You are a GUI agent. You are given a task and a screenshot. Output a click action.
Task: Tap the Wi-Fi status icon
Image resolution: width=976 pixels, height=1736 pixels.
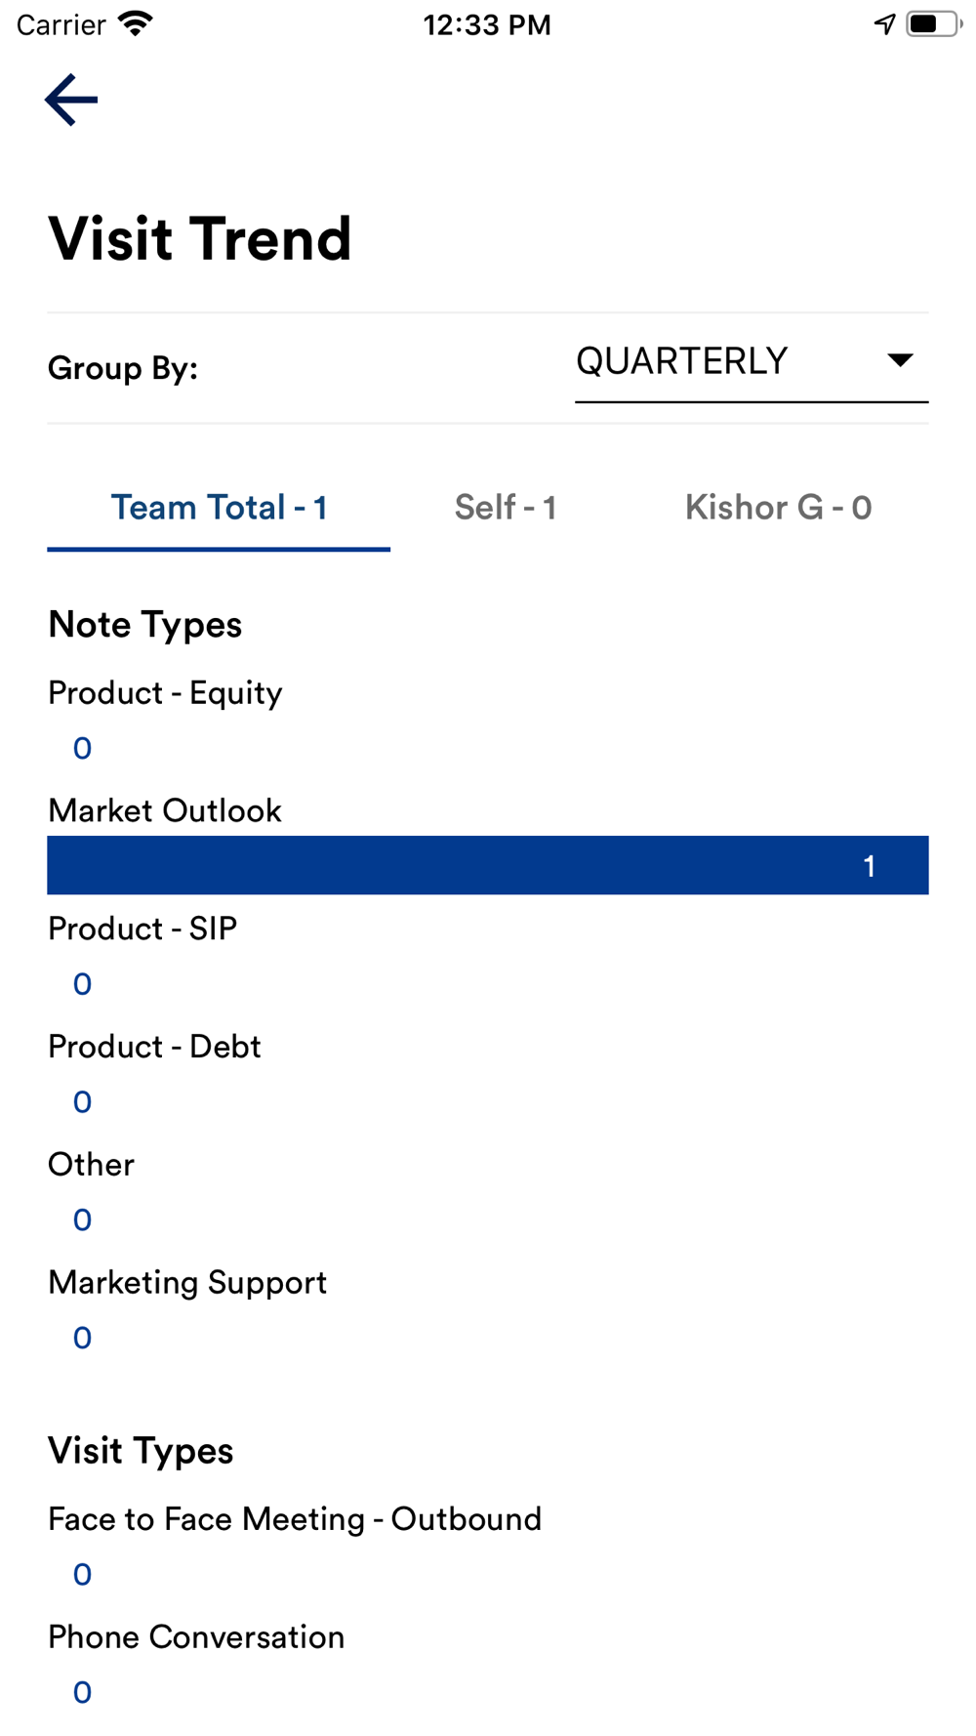pyautogui.click(x=136, y=23)
